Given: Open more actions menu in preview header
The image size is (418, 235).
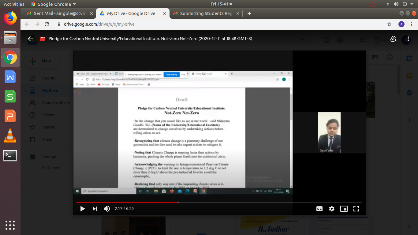Looking at the screenshot, I should (x=408, y=39).
